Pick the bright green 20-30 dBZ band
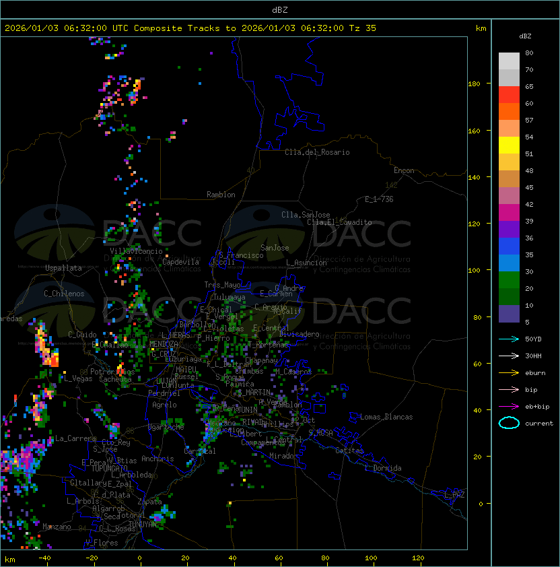 (509, 280)
